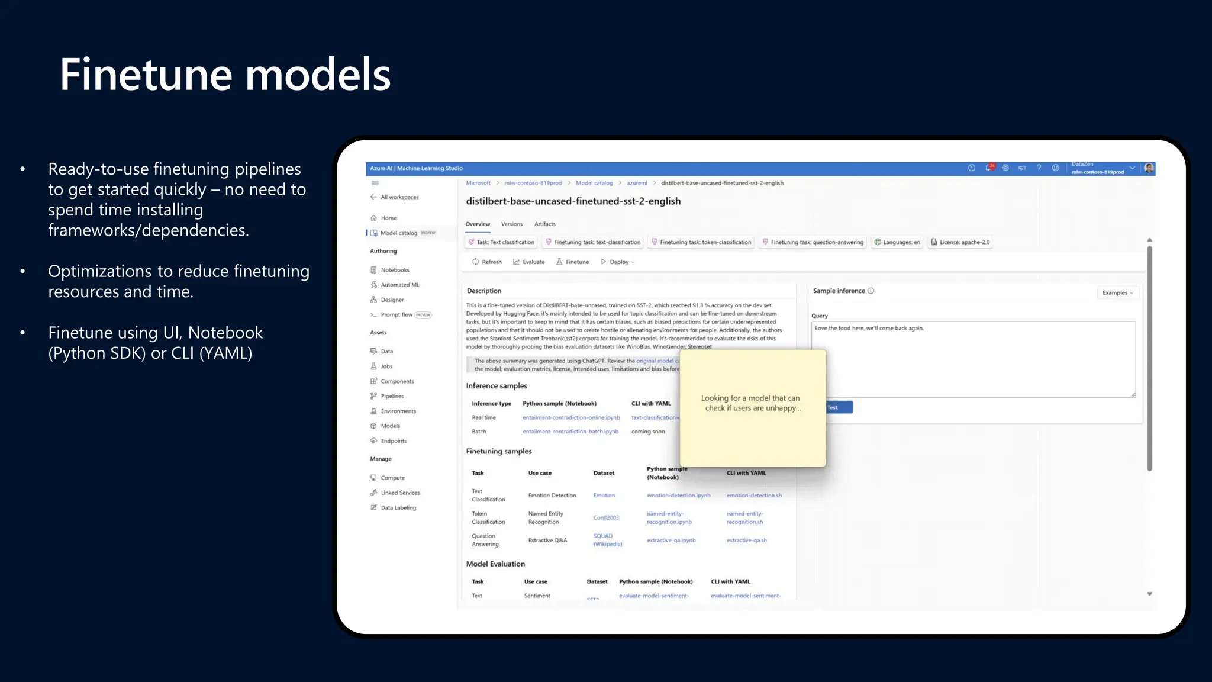Click the Test button
Image resolution: width=1212 pixels, height=682 pixels.
(839, 407)
